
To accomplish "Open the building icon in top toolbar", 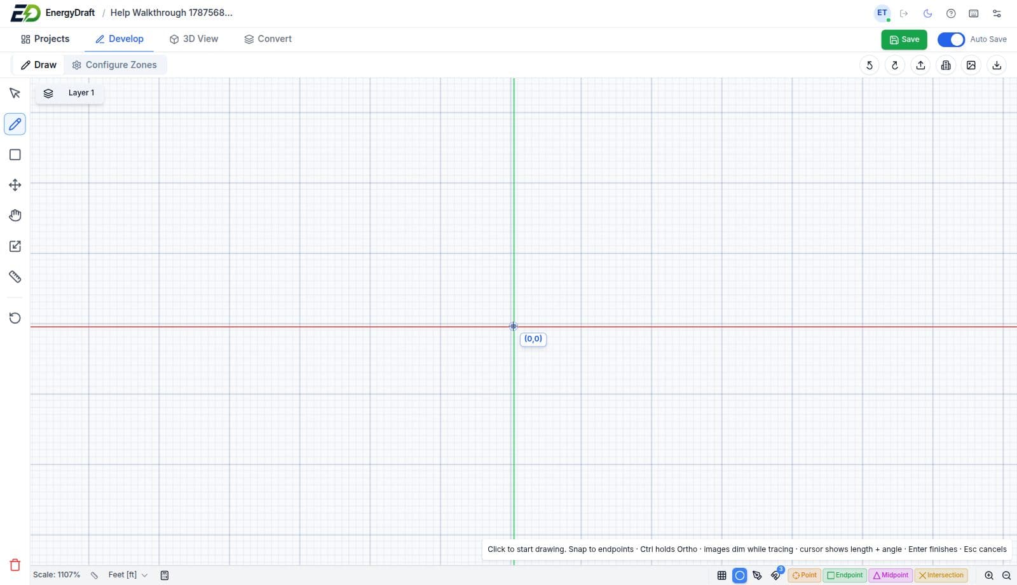I will pyautogui.click(x=946, y=65).
